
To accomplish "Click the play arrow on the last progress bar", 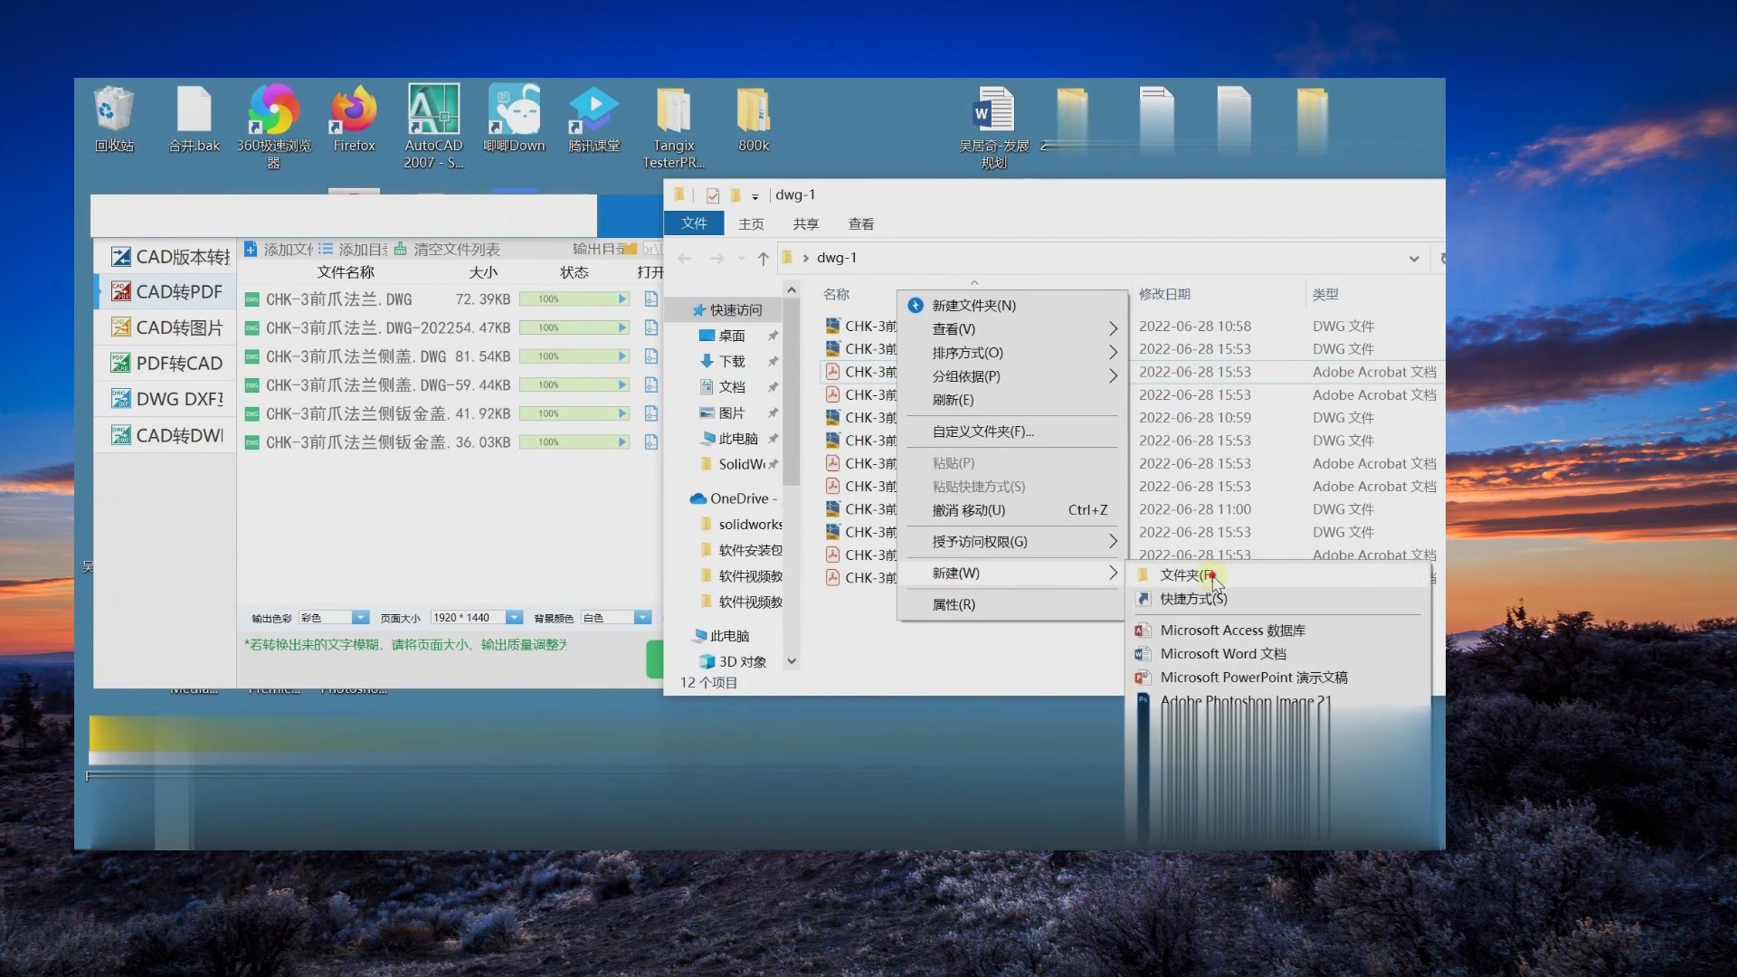I will (x=622, y=442).
